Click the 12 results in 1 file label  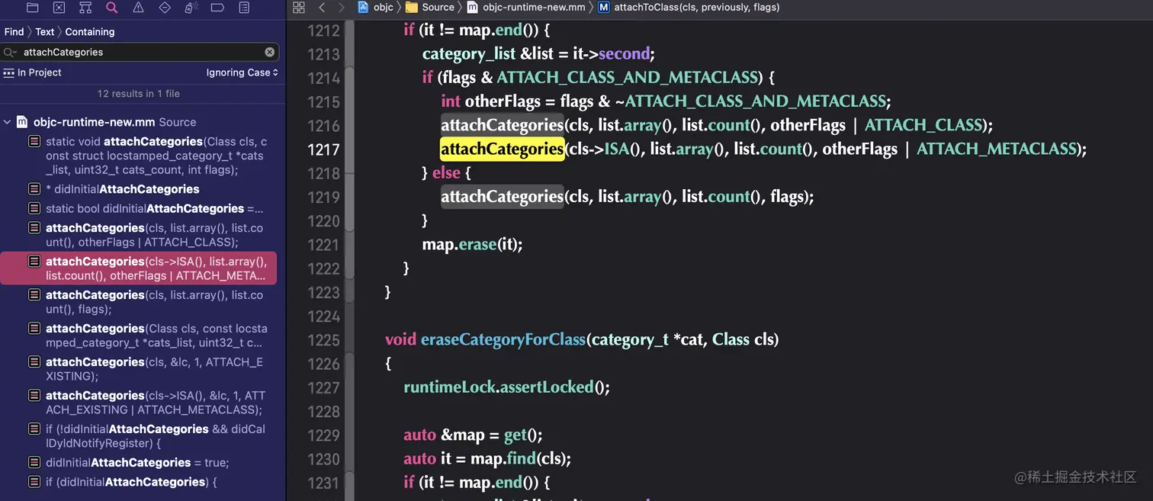(138, 94)
